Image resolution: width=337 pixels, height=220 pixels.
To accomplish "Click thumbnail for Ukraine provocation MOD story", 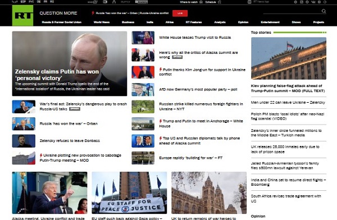I will tap(24, 158).
